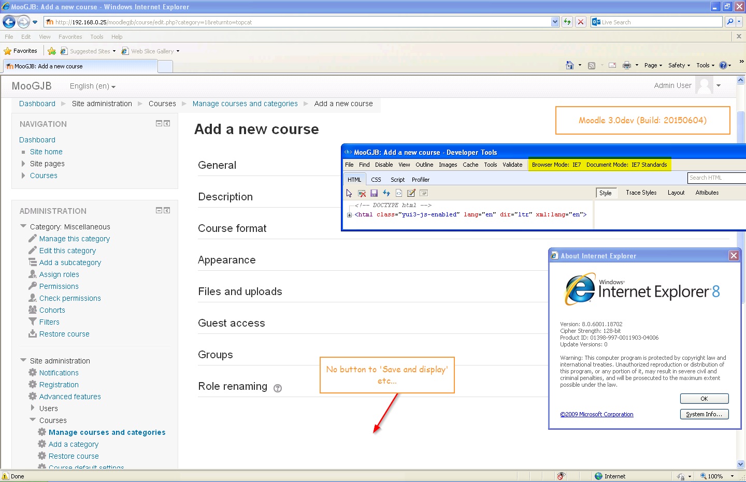Click the green Refresh arrows by address bar
Image resolution: width=746 pixels, height=482 pixels.
[567, 22]
